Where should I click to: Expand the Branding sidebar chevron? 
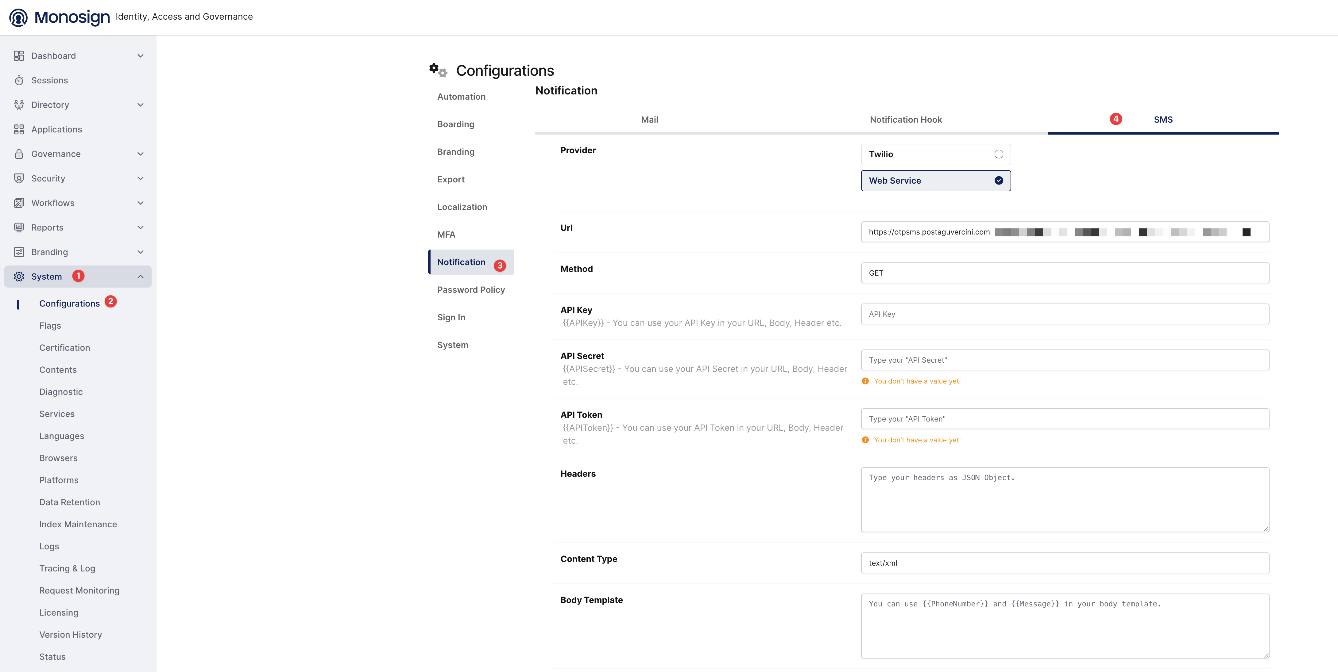point(140,252)
